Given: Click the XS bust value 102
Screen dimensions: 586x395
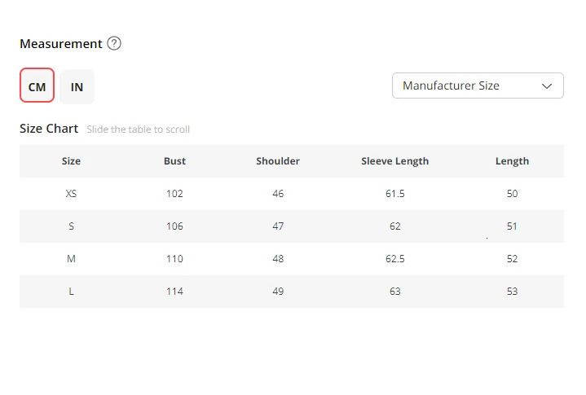Looking at the screenshot, I should click(174, 194).
